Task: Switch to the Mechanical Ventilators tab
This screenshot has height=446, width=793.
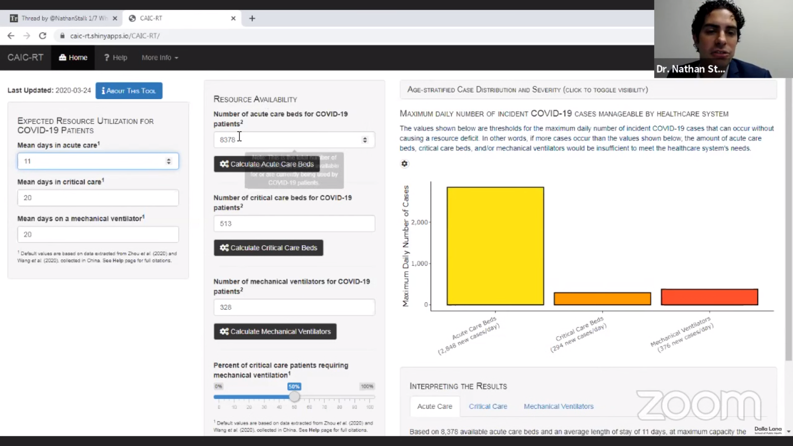Action: point(558,406)
